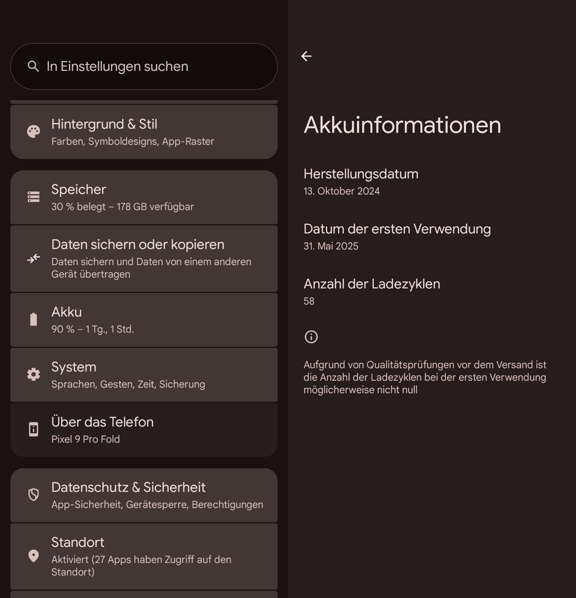Open Über das Telefon entry

point(144,430)
